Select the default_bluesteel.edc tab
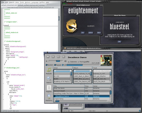The width and height of the screenshot is (142, 113). (9, 5)
